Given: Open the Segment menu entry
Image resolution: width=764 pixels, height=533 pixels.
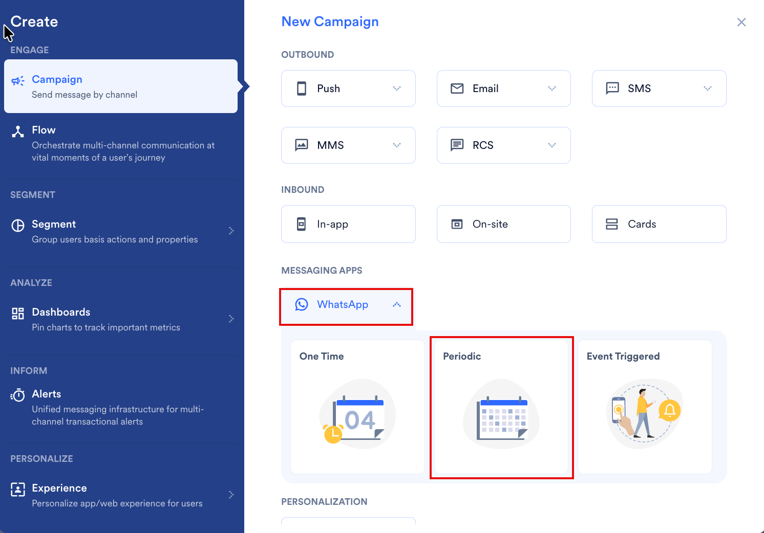Looking at the screenshot, I should tap(121, 231).
